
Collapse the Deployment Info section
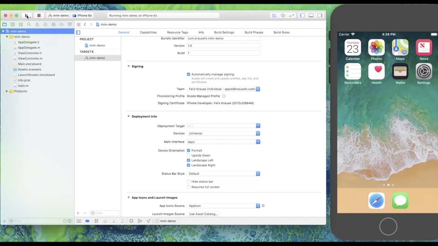tap(129, 117)
